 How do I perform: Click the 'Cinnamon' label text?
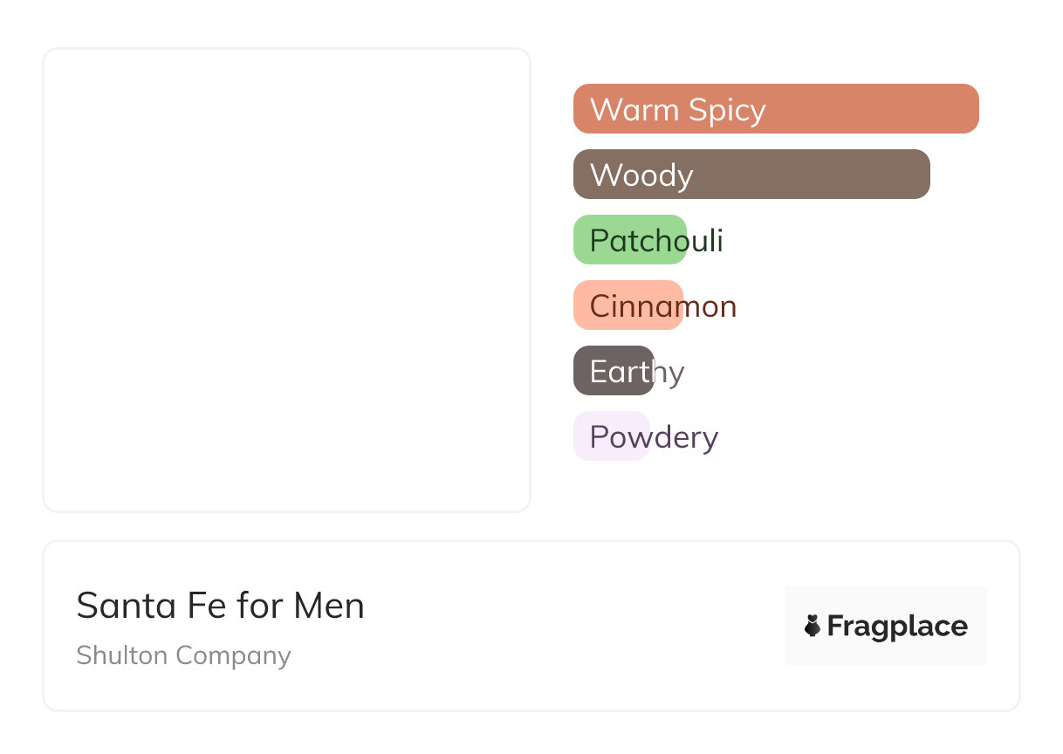(663, 306)
